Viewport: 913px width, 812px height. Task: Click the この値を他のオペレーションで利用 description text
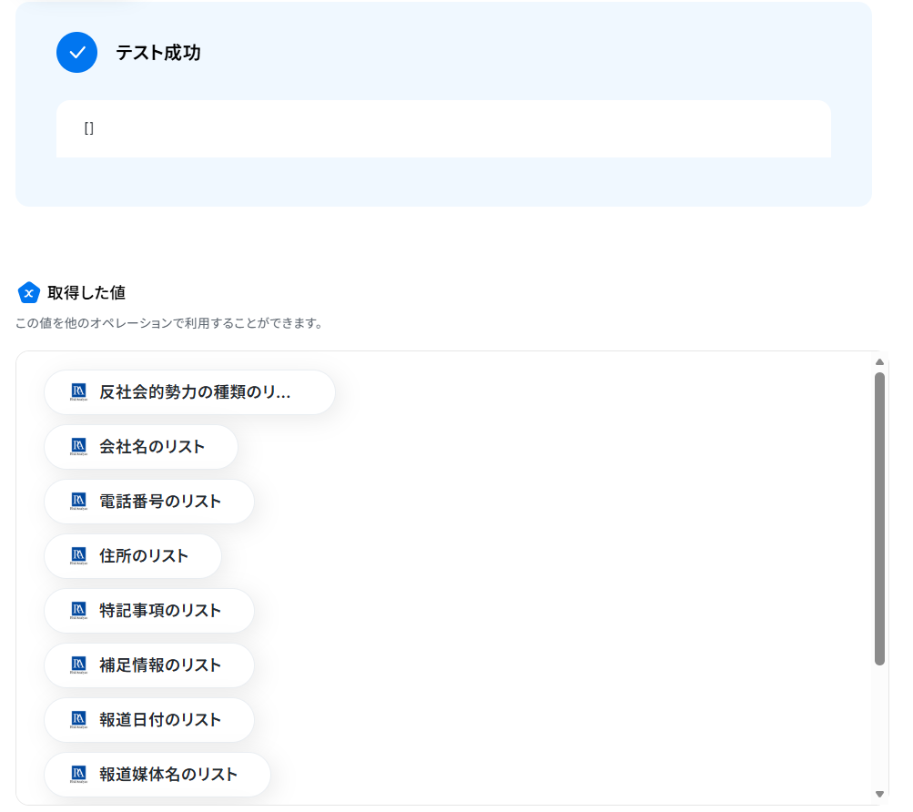click(169, 323)
